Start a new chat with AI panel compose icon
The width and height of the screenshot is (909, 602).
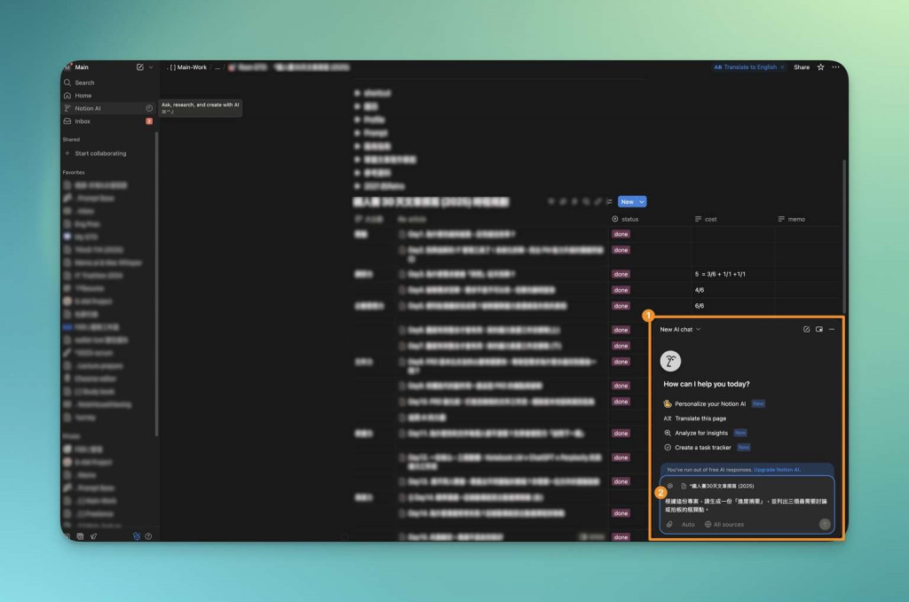click(806, 329)
